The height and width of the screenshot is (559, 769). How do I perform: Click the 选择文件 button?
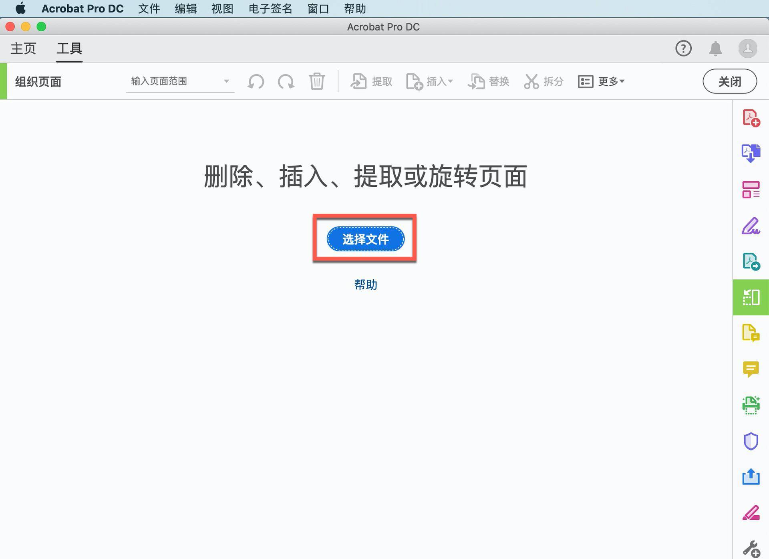tap(365, 239)
